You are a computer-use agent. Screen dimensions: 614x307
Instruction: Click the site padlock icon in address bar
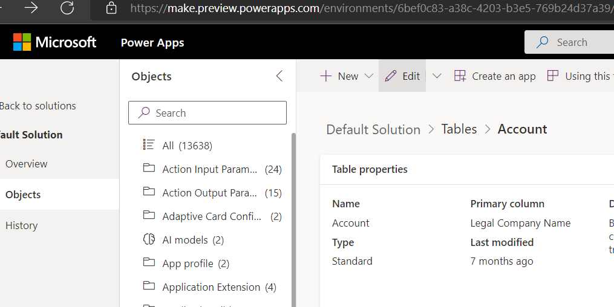tap(111, 8)
